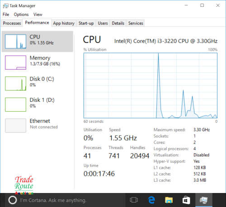Open the File menu
This screenshot has height=207, width=226.
coord(6,14)
